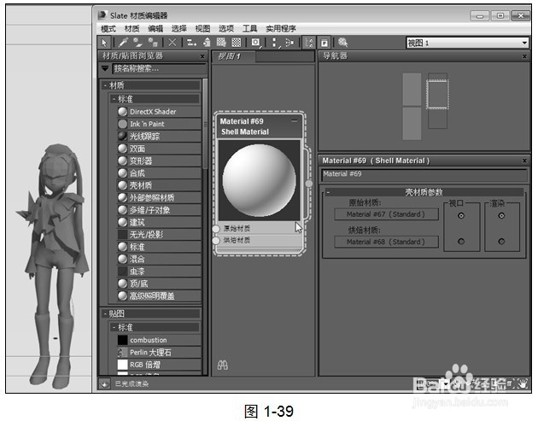538x421 pixels.
Task: Open the 视图 menu
Action: point(202,28)
